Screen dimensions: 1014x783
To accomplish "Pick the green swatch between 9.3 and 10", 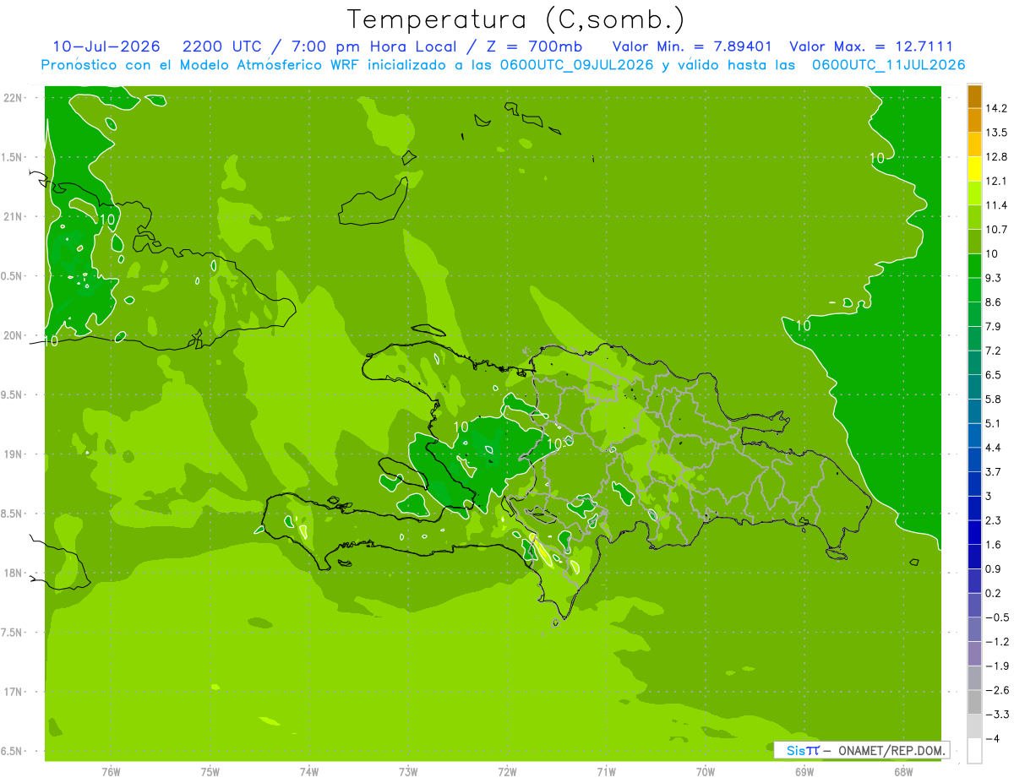I will tap(974, 266).
